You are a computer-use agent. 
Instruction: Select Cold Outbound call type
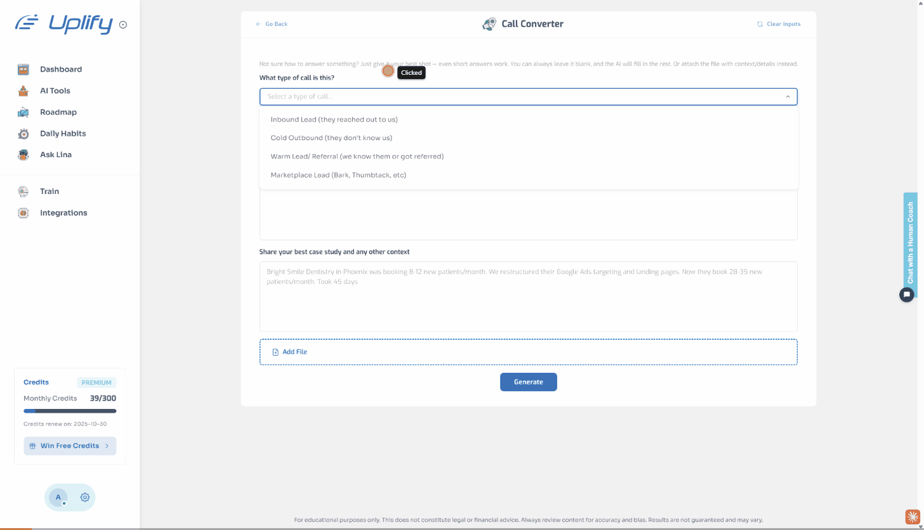[331, 138]
